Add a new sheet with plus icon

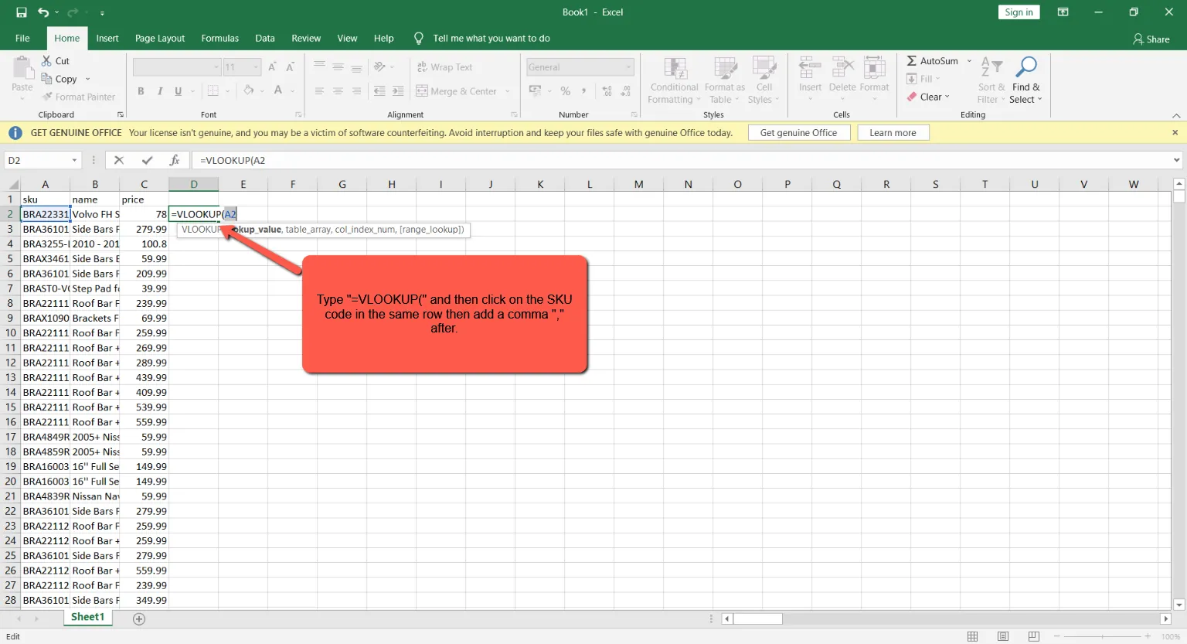pyautogui.click(x=139, y=618)
